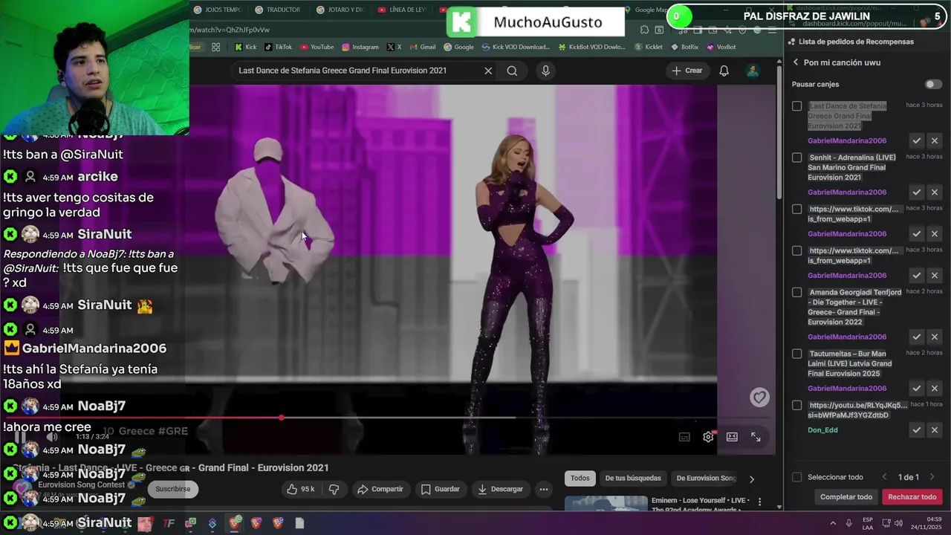This screenshot has width=951, height=535.
Task: Open YouTube notifications bell
Action: 724,71
